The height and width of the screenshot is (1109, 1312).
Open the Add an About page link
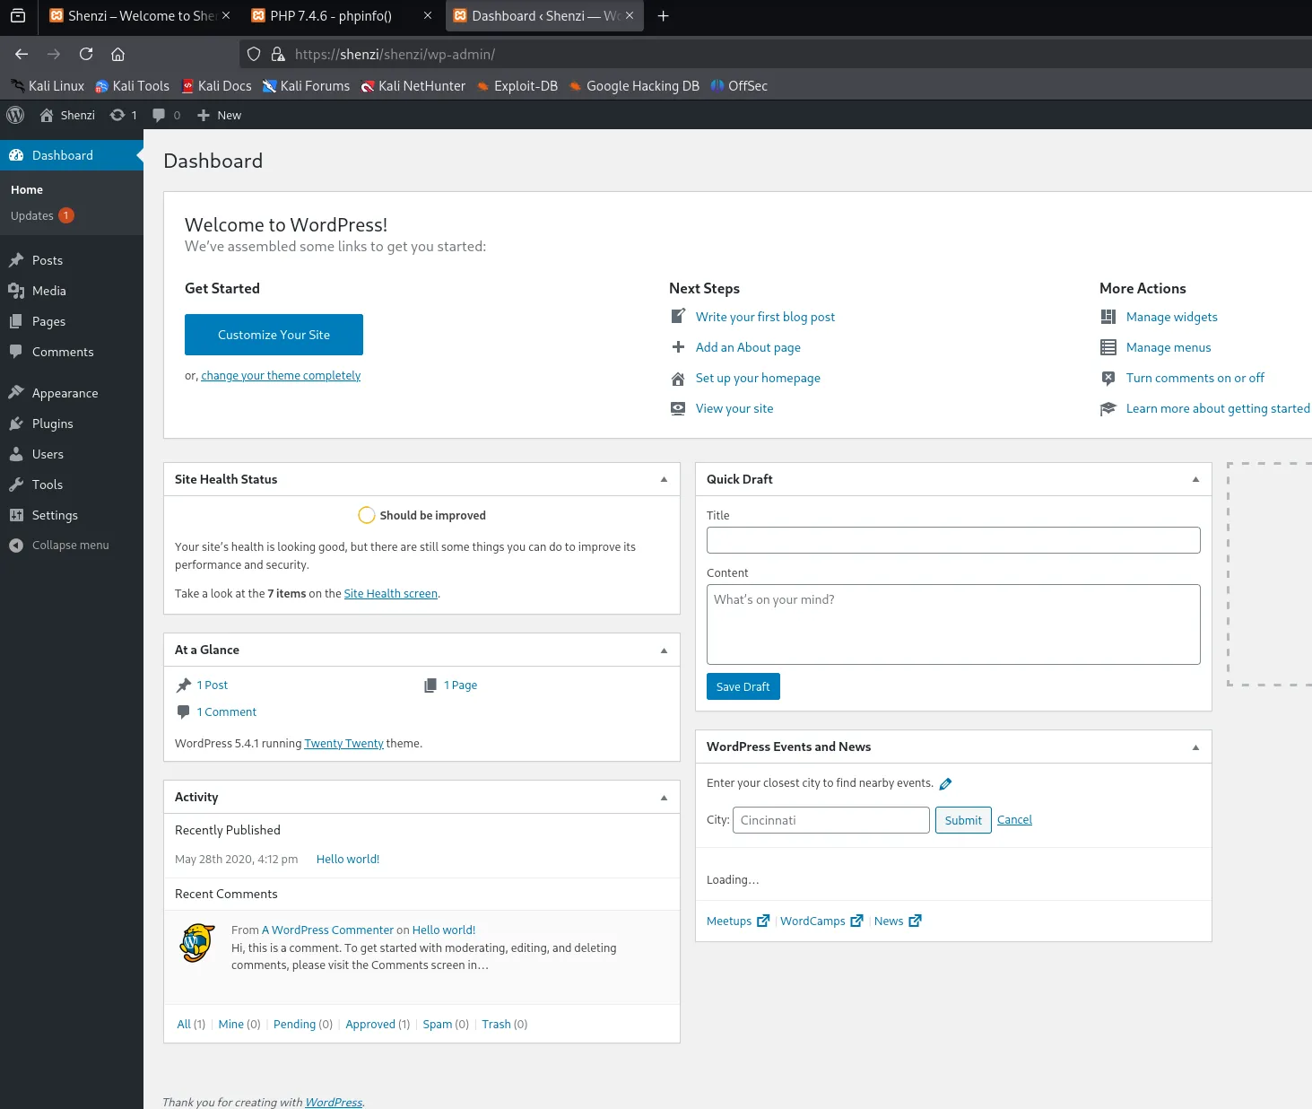[x=748, y=347]
